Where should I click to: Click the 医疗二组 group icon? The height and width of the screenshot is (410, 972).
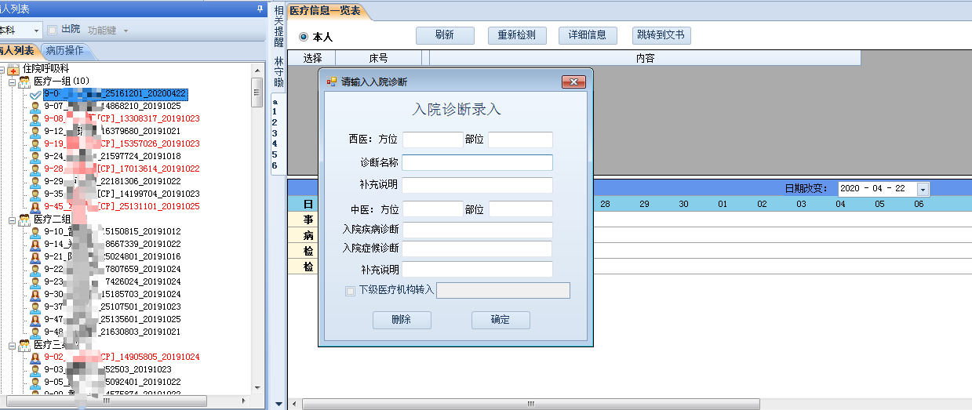(x=24, y=219)
